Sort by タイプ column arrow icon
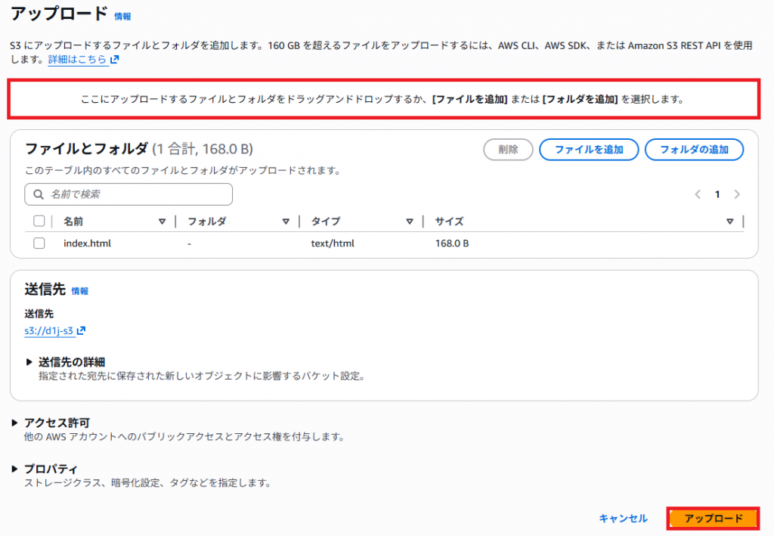This screenshot has width=774, height=536. [x=409, y=222]
